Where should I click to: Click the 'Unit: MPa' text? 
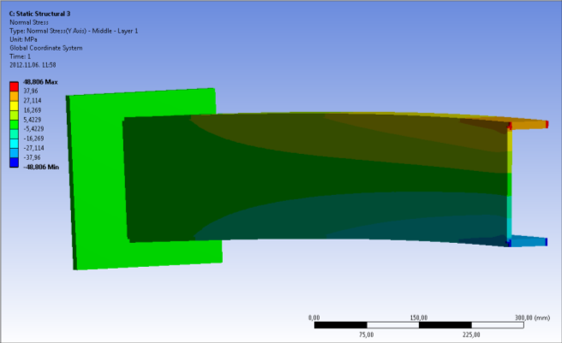click(23, 39)
